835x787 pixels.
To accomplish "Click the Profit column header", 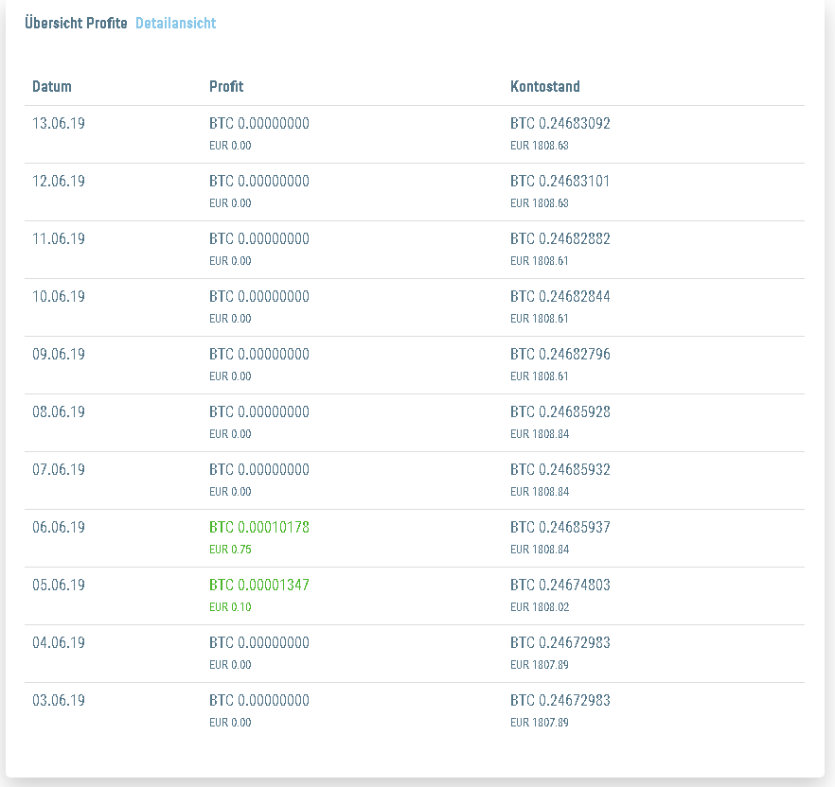I will tap(226, 86).
